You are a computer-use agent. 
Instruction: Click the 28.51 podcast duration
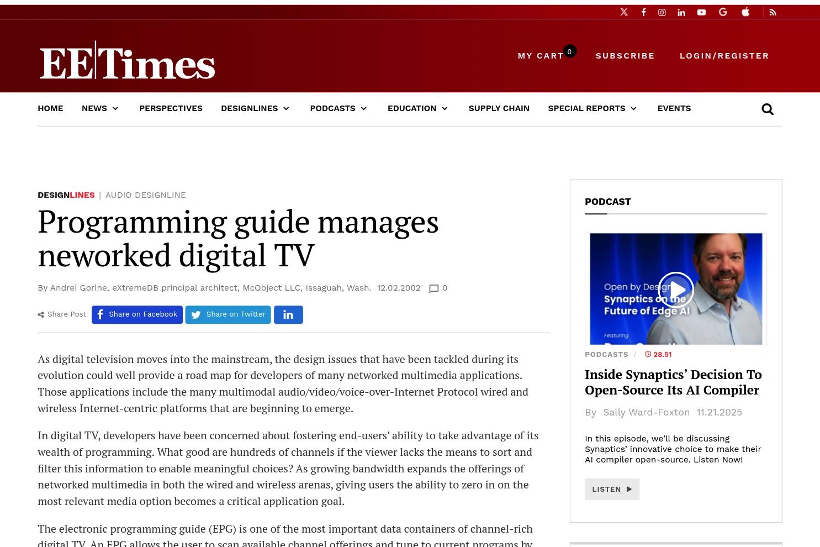[658, 354]
